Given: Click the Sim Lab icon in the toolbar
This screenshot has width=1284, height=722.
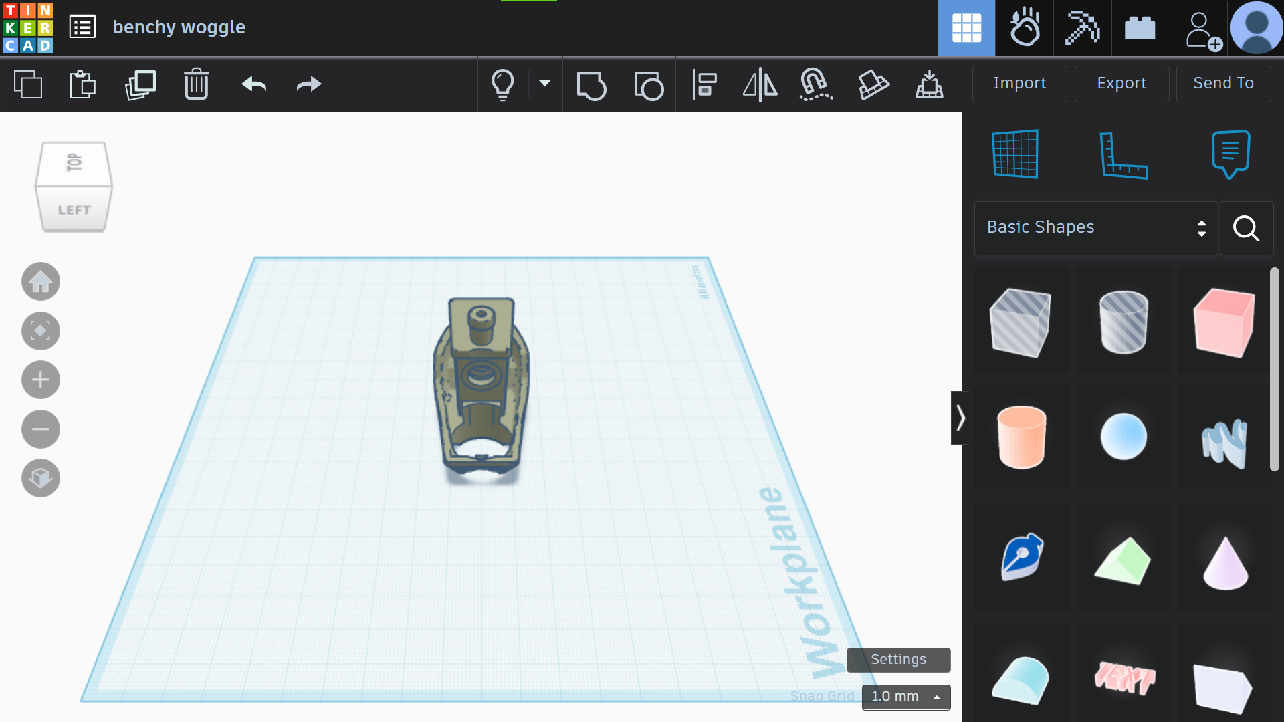Looking at the screenshot, I should [x=873, y=85].
